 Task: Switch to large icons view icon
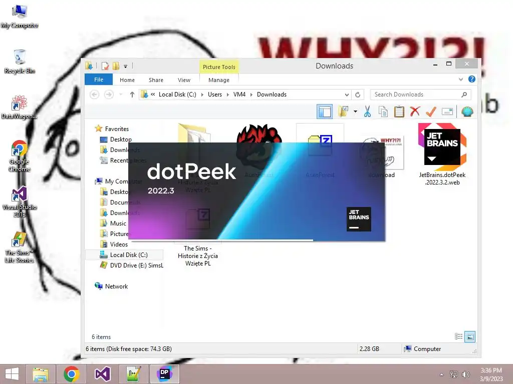470,336
